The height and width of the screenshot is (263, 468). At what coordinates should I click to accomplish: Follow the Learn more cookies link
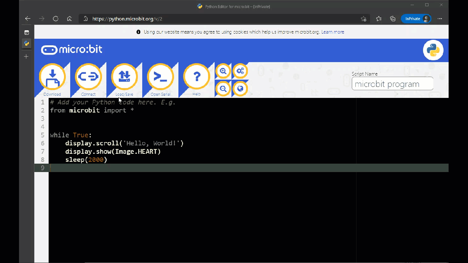(x=333, y=32)
